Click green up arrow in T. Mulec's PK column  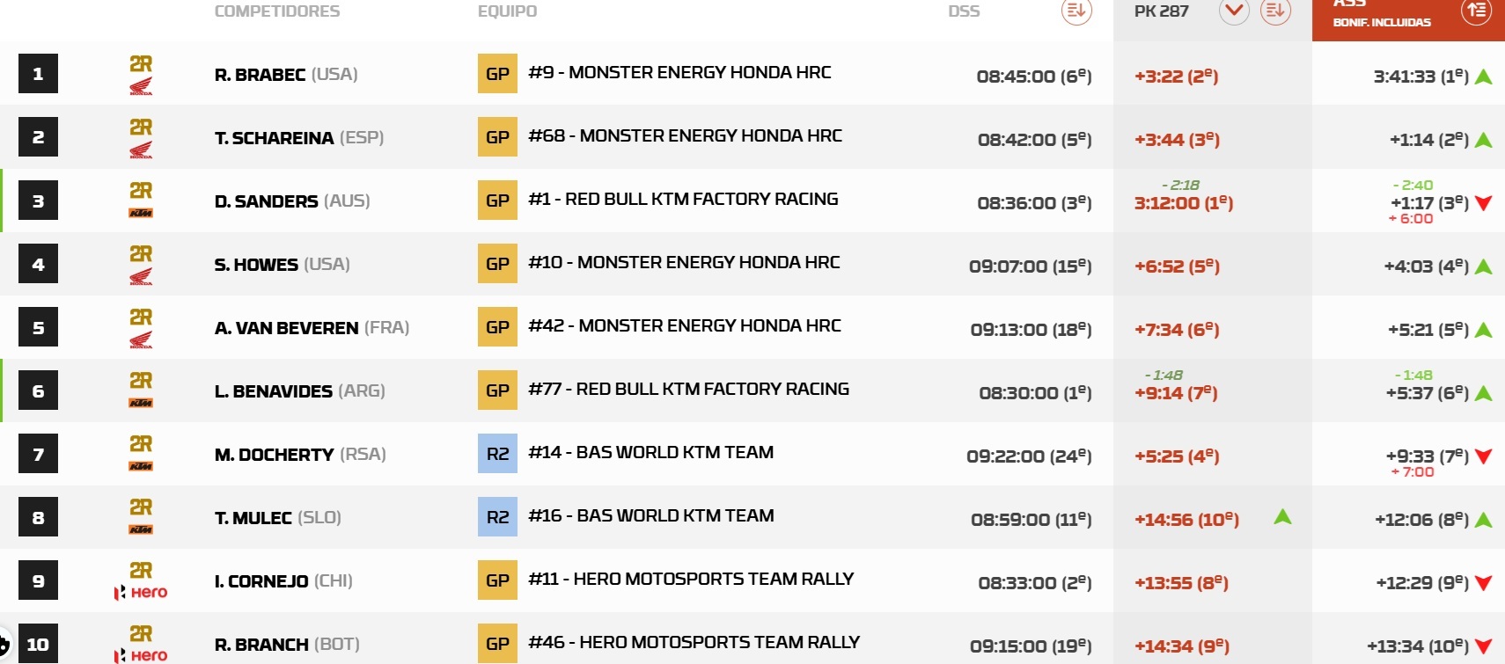pyautogui.click(x=1282, y=517)
